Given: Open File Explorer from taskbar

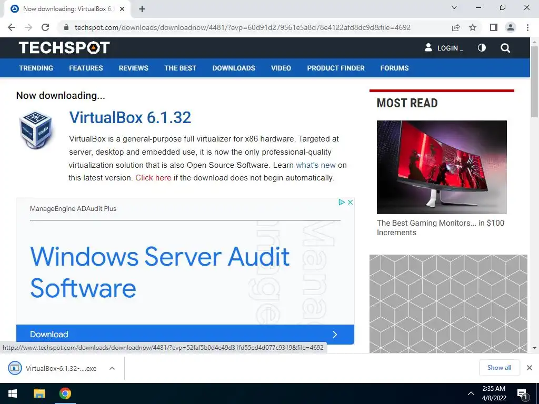Looking at the screenshot, I should pos(39,393).
